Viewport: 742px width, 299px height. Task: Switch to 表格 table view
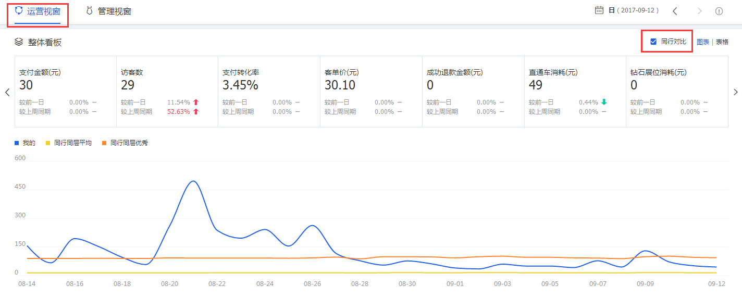click(x=722, y=42)
